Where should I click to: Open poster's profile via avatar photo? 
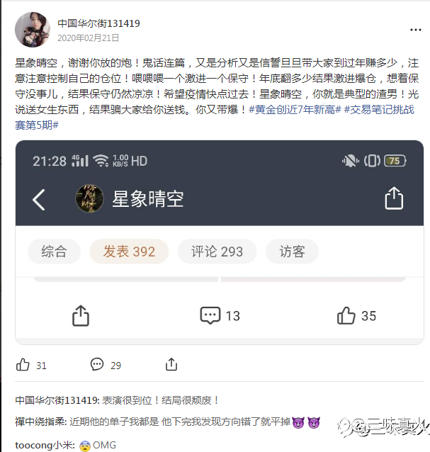(33, 30)
